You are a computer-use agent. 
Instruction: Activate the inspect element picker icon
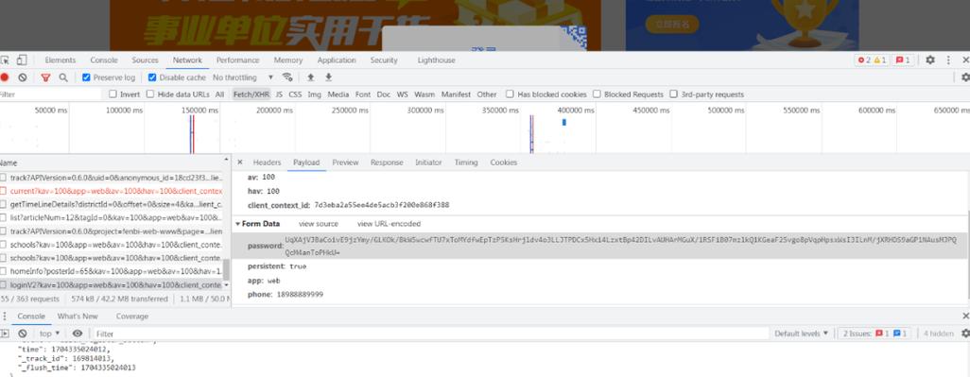coord(5,60)
